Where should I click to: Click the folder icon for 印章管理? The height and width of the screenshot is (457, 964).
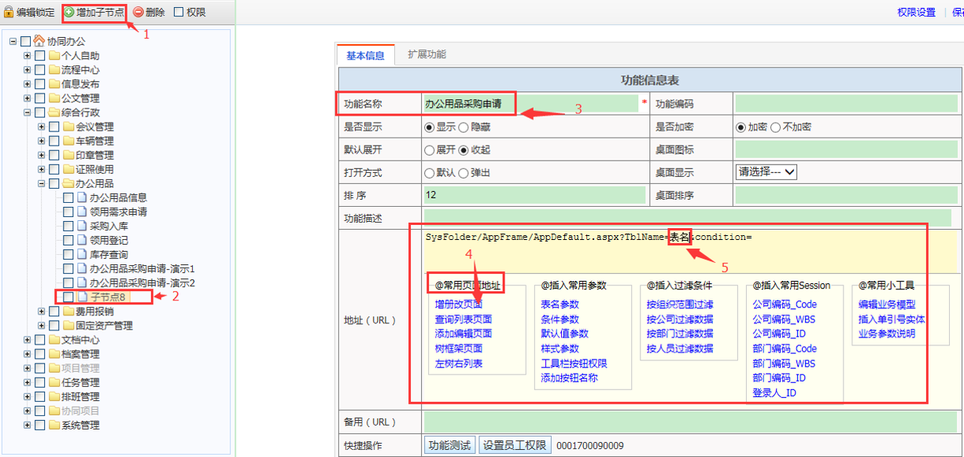tap(68, 155)
